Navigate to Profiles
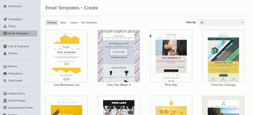 coord(13,53)
